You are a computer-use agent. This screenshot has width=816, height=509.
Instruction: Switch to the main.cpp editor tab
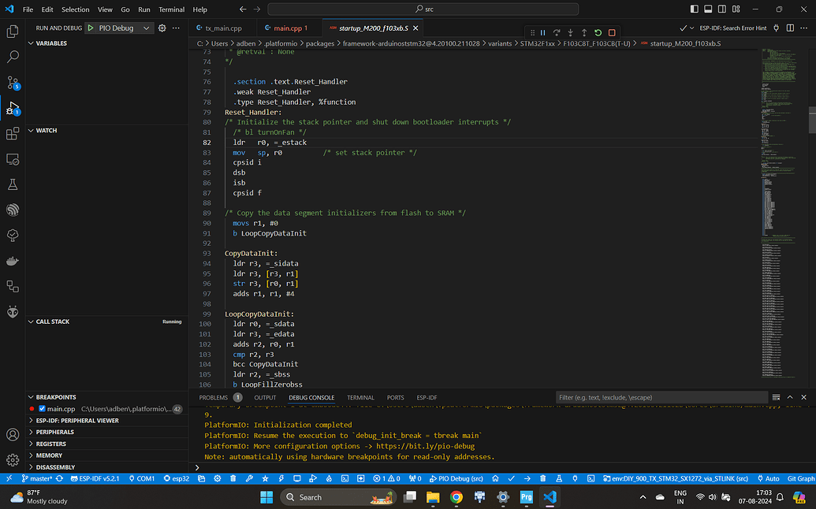(290, 28)
